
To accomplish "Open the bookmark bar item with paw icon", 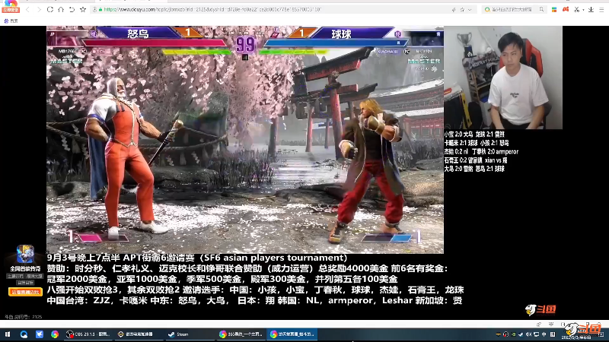I will (x=11, y=21).
